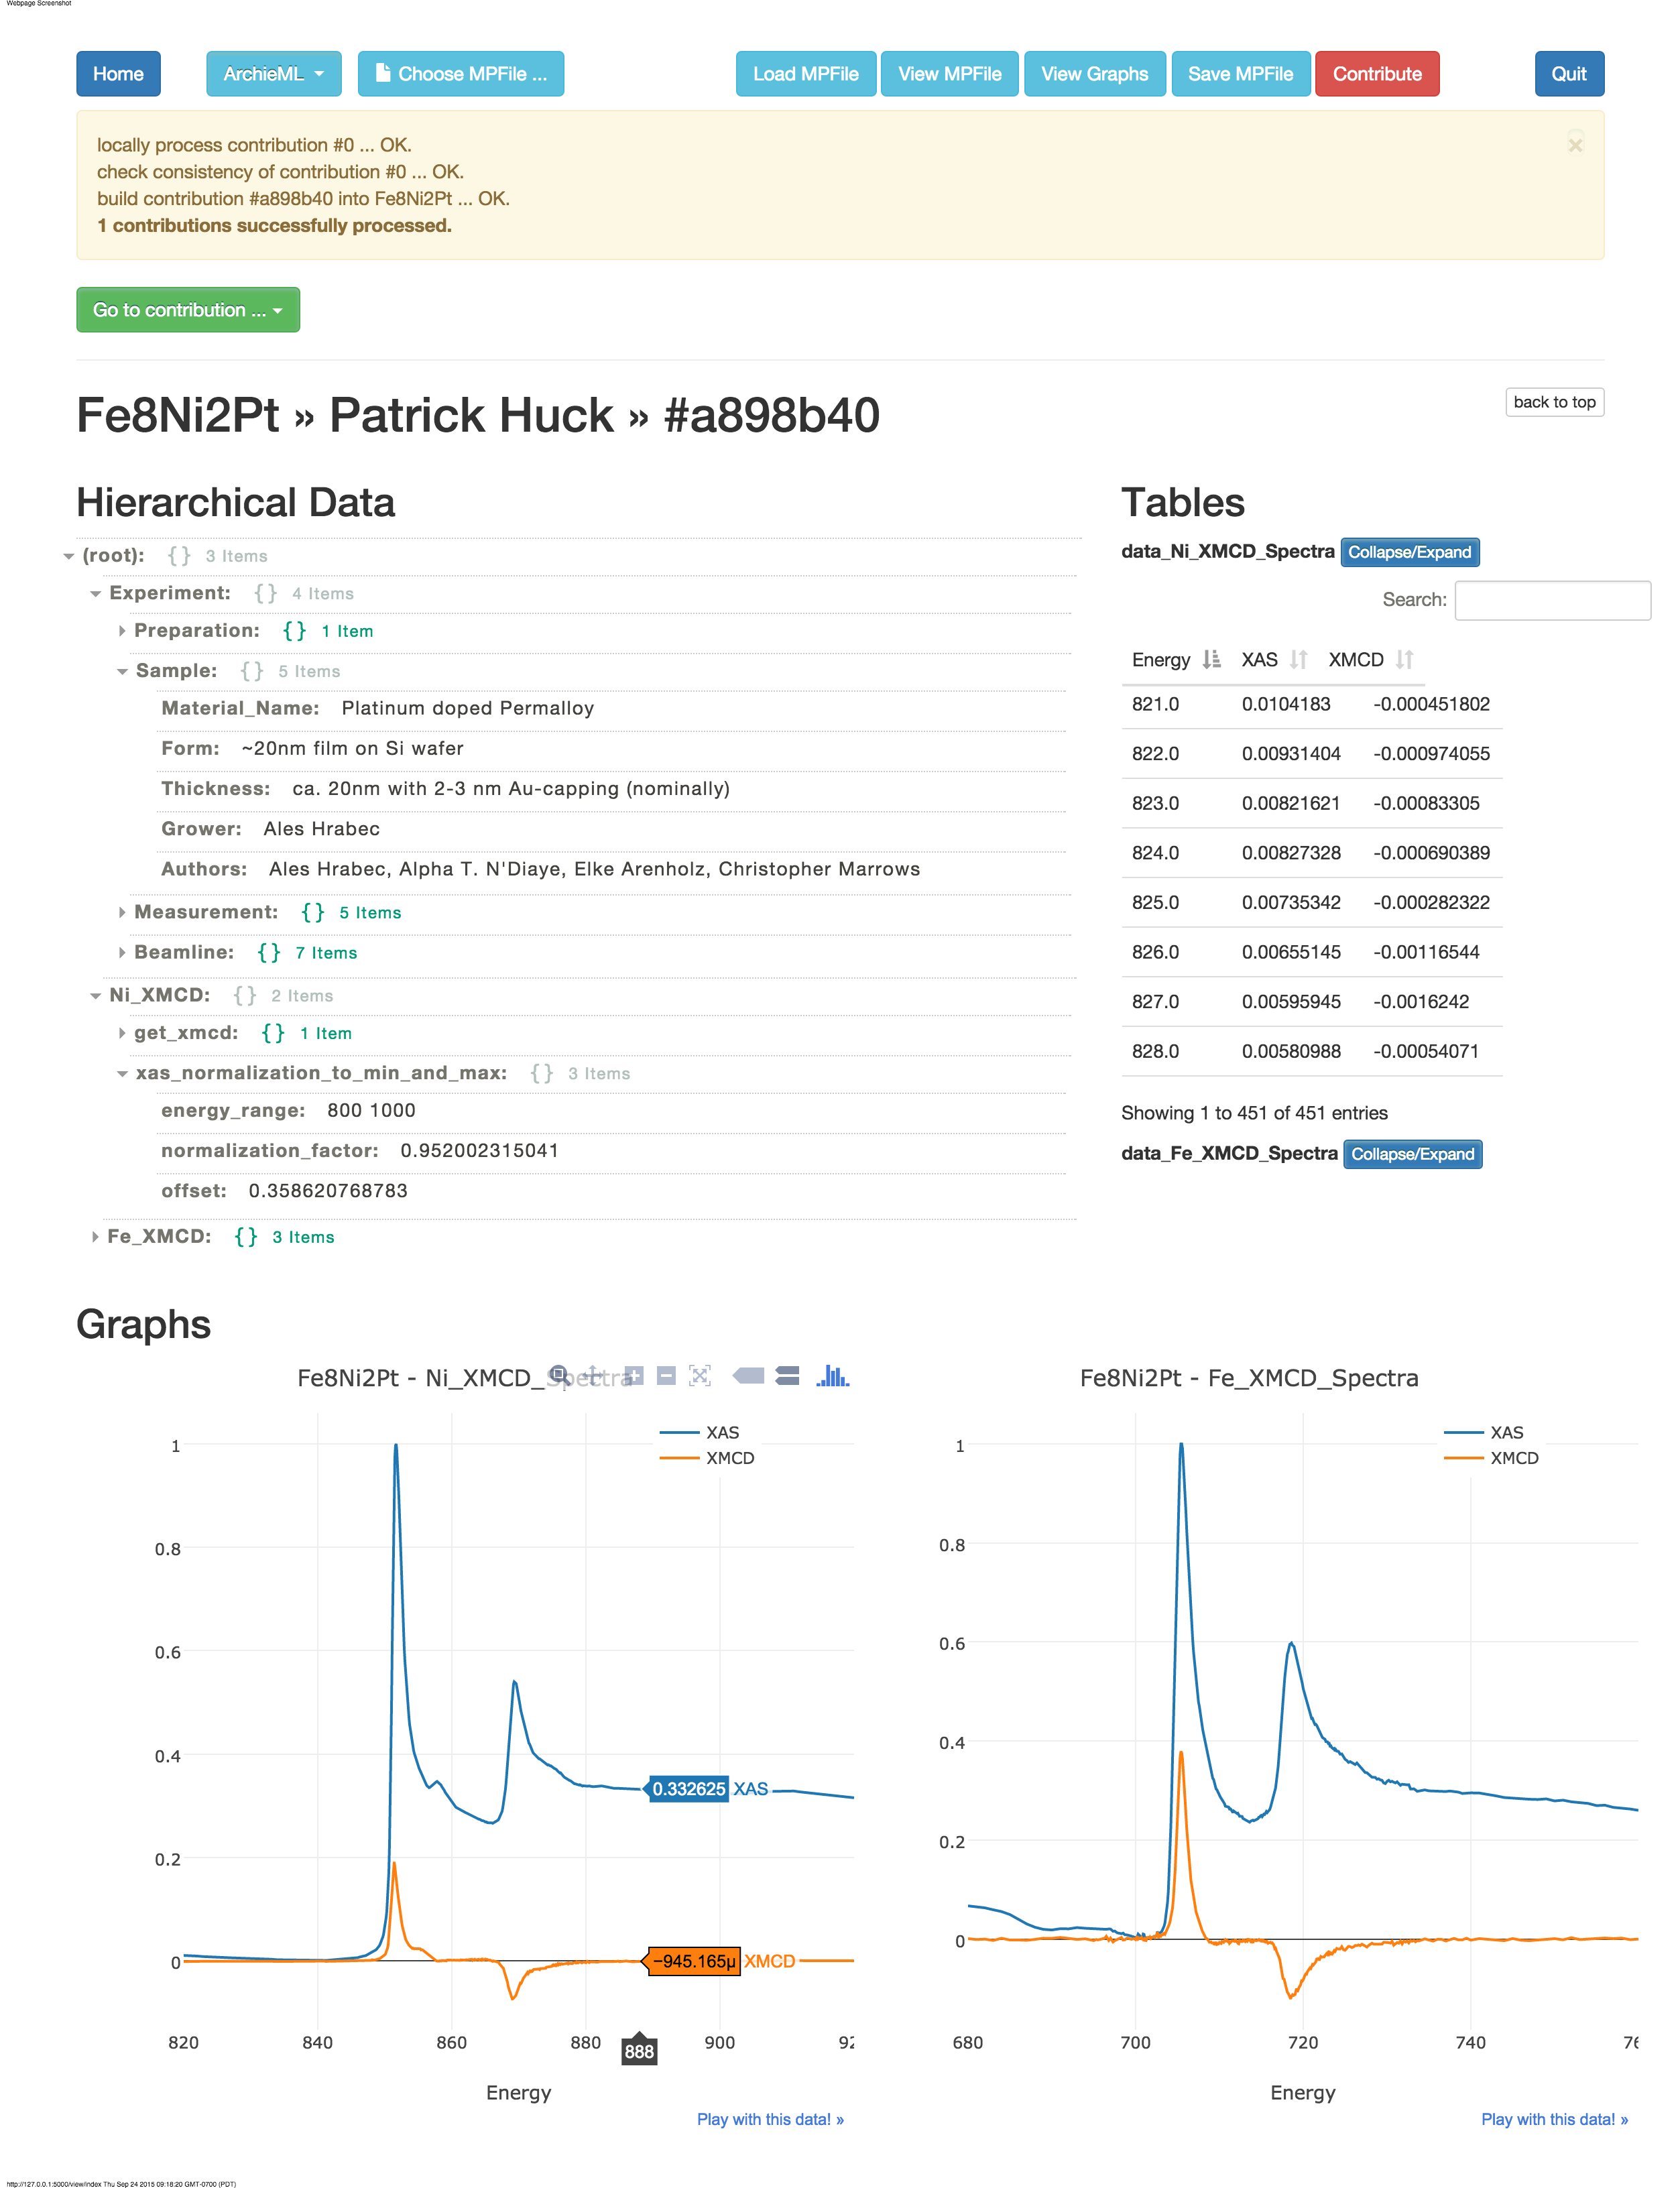This screenshot has height=2188, width=1680.
Task: Open the ArchieML dropdown
Action: tap(273, 74)
